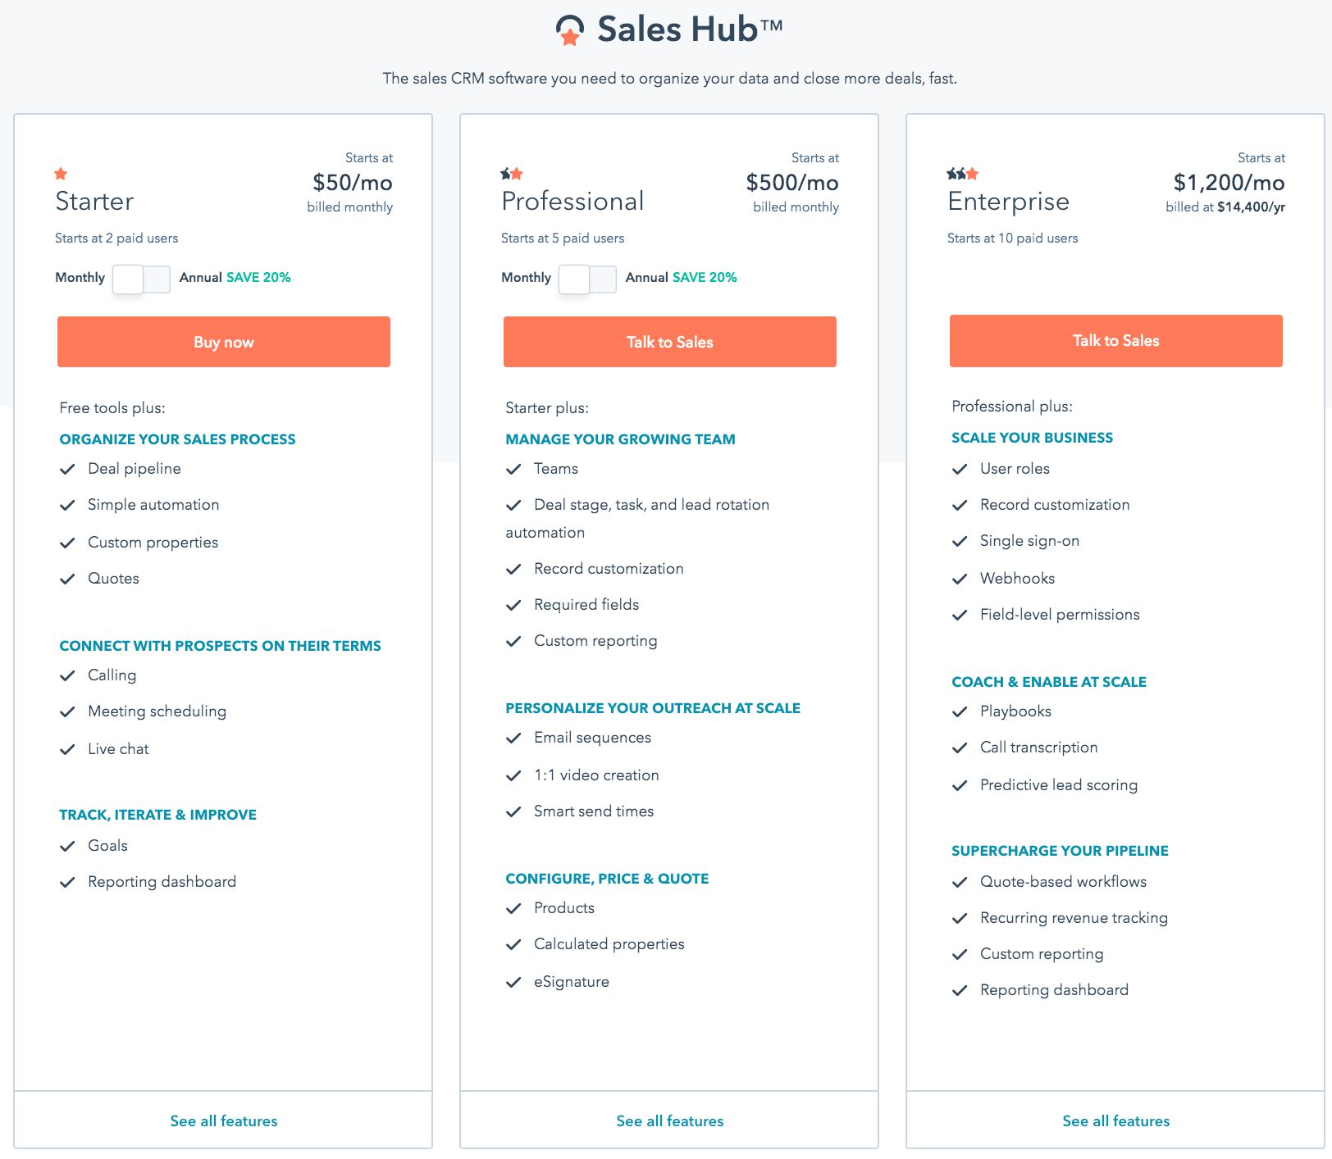This screenshot has width=1332, height=1159.
Task: Click the $50/mo Starter price
Action: click(x=353, y=182)
